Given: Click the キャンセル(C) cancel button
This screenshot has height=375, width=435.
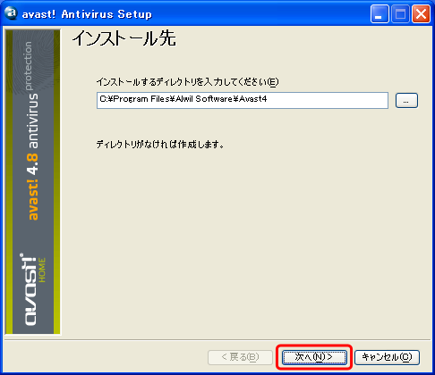Looking at the screenshot, I should click(387, 357).
